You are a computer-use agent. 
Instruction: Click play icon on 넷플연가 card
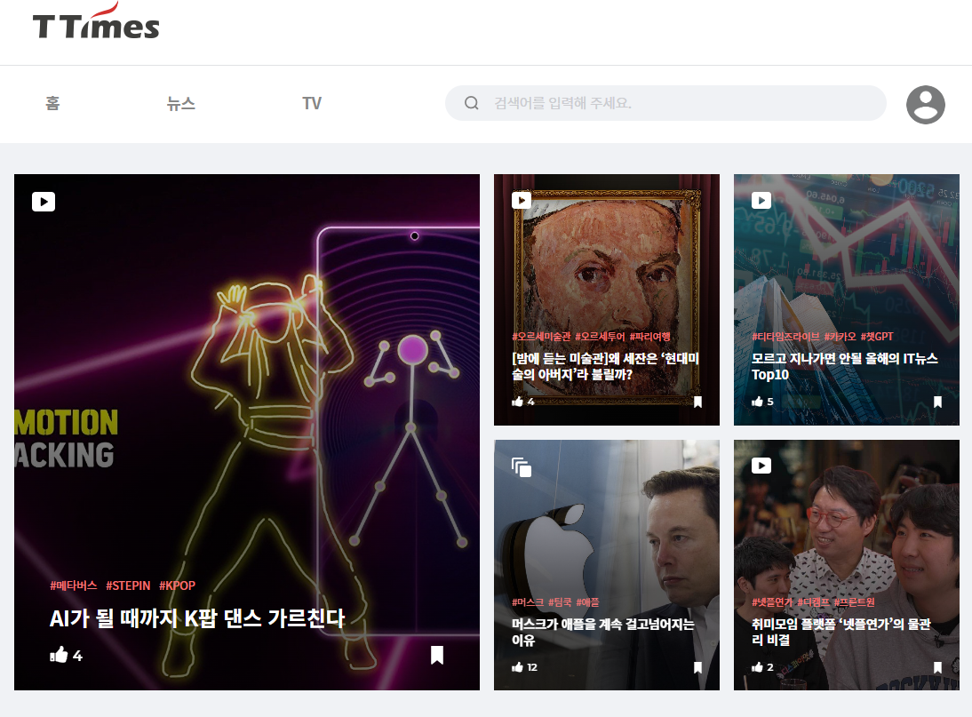point(761,466)
